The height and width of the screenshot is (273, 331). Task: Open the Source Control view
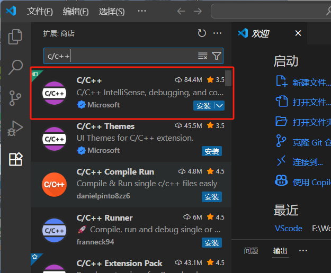(x=15, y=98)
